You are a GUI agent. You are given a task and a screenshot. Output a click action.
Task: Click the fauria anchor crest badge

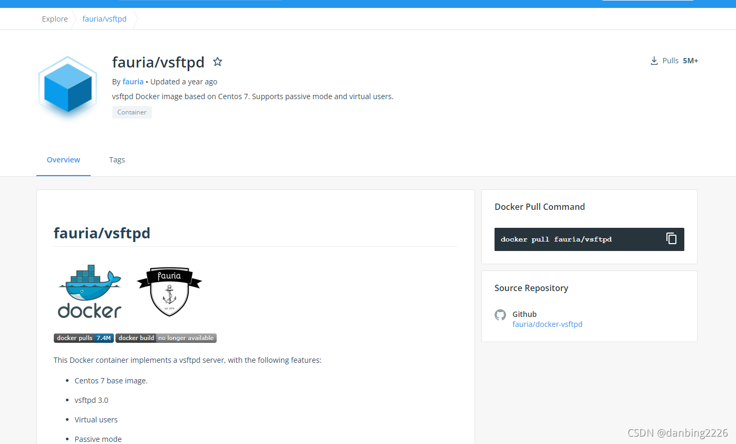tap(169, 291)
